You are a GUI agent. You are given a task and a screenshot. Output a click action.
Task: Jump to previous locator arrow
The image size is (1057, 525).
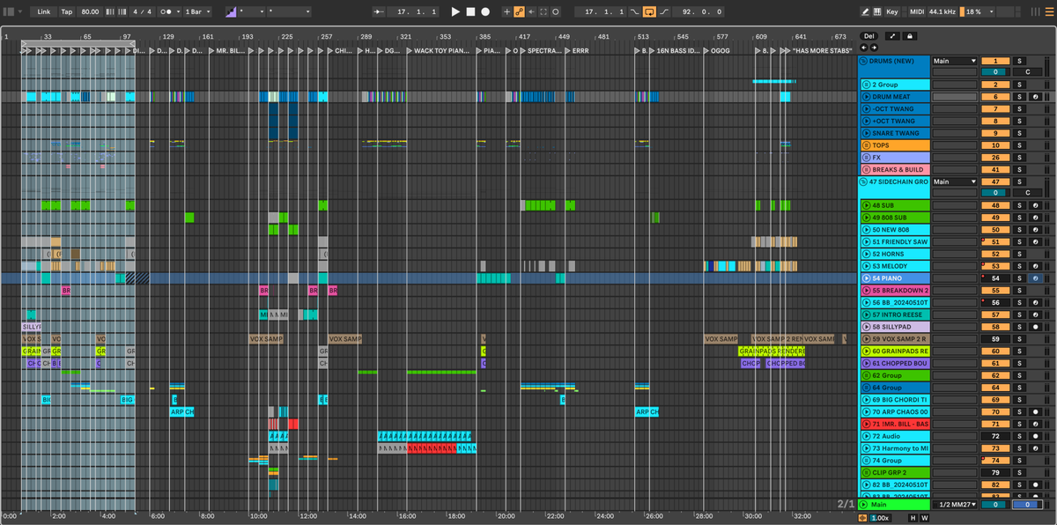(x=864, y=48)
